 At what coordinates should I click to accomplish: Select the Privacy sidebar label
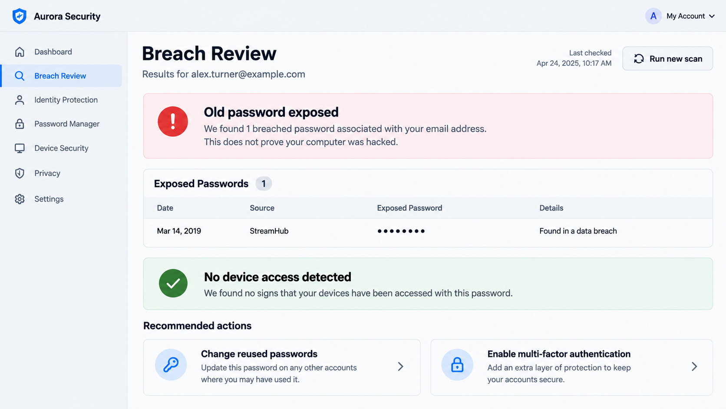[47, 173]
